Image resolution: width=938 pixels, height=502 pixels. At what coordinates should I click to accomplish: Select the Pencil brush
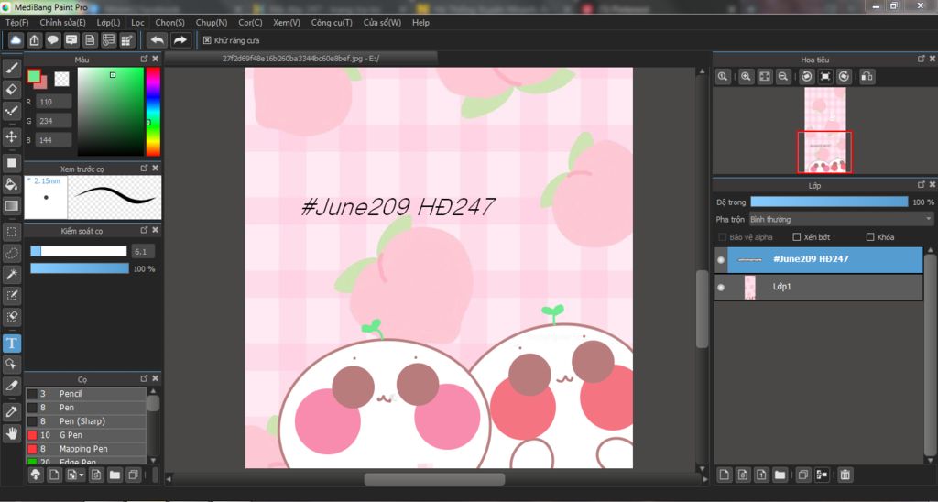pyautogui.click(x=85, y=394)
